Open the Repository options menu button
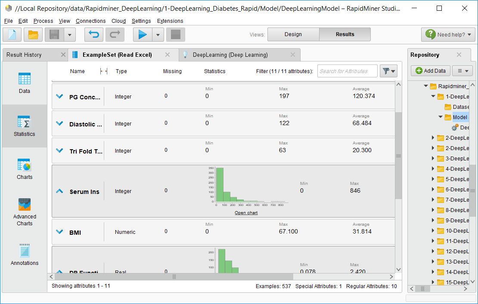 (462, 71)
